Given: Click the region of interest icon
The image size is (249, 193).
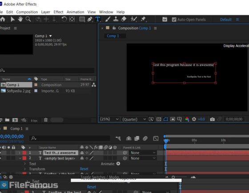Looking at the screenshot, I should click(x=173, y=119).
